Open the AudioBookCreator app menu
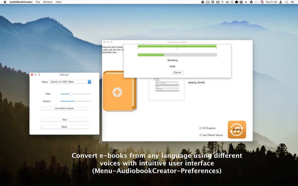298x186 pixels. click(x=21, y=2)
